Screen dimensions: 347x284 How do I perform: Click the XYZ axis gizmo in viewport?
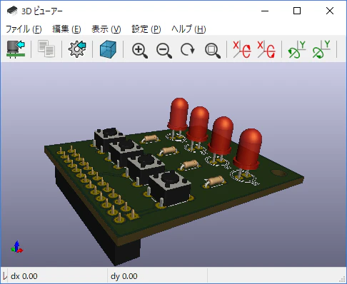coord(16,247)
